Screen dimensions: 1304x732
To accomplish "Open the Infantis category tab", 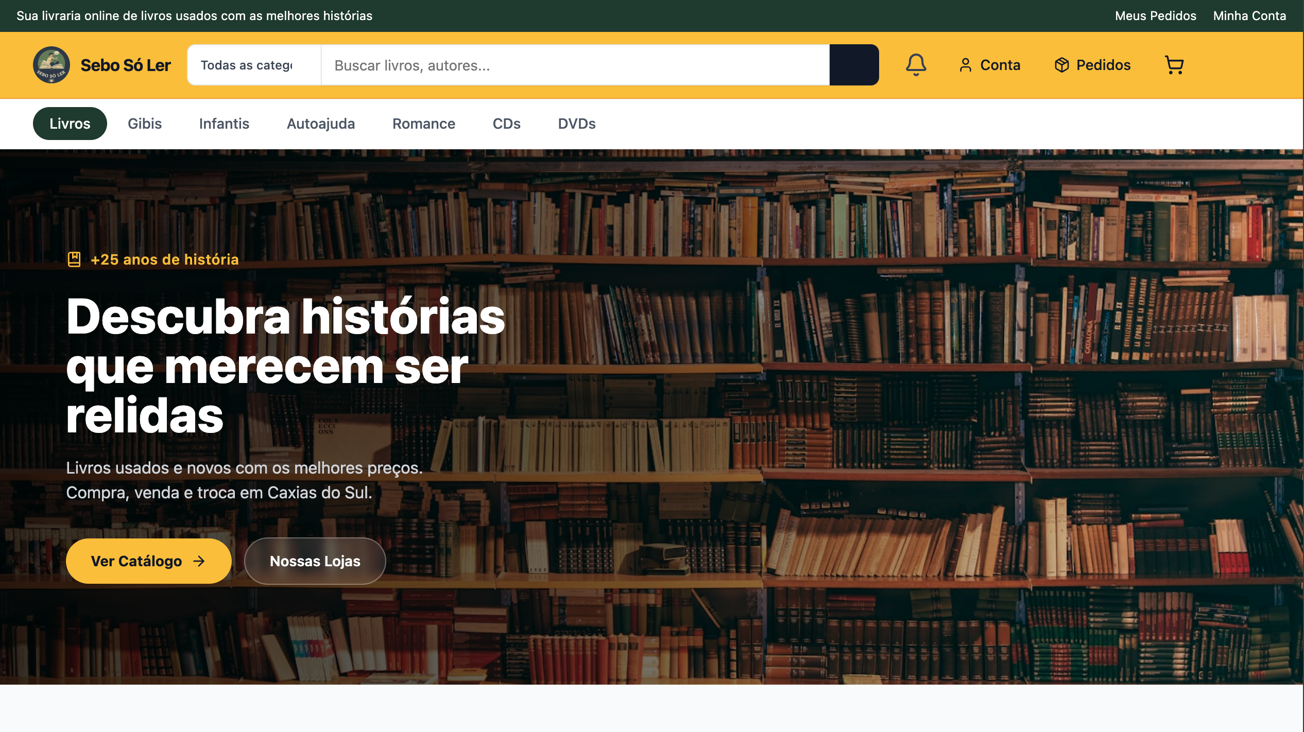I will (x=224, y=124).
